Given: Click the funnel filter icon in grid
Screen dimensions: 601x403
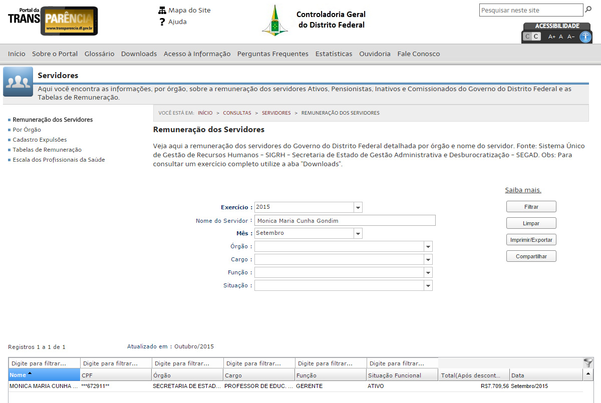Looking at the screenshot, I should click(588, 362).
